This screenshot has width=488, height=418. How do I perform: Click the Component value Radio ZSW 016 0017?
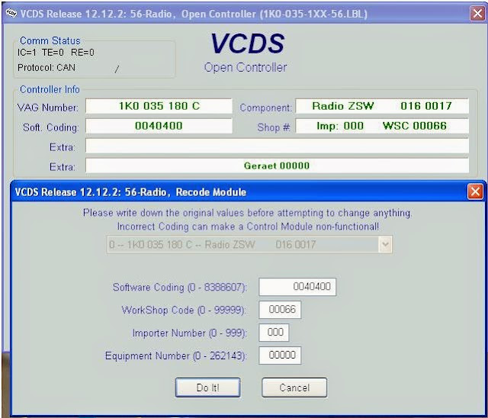point(382,106)
